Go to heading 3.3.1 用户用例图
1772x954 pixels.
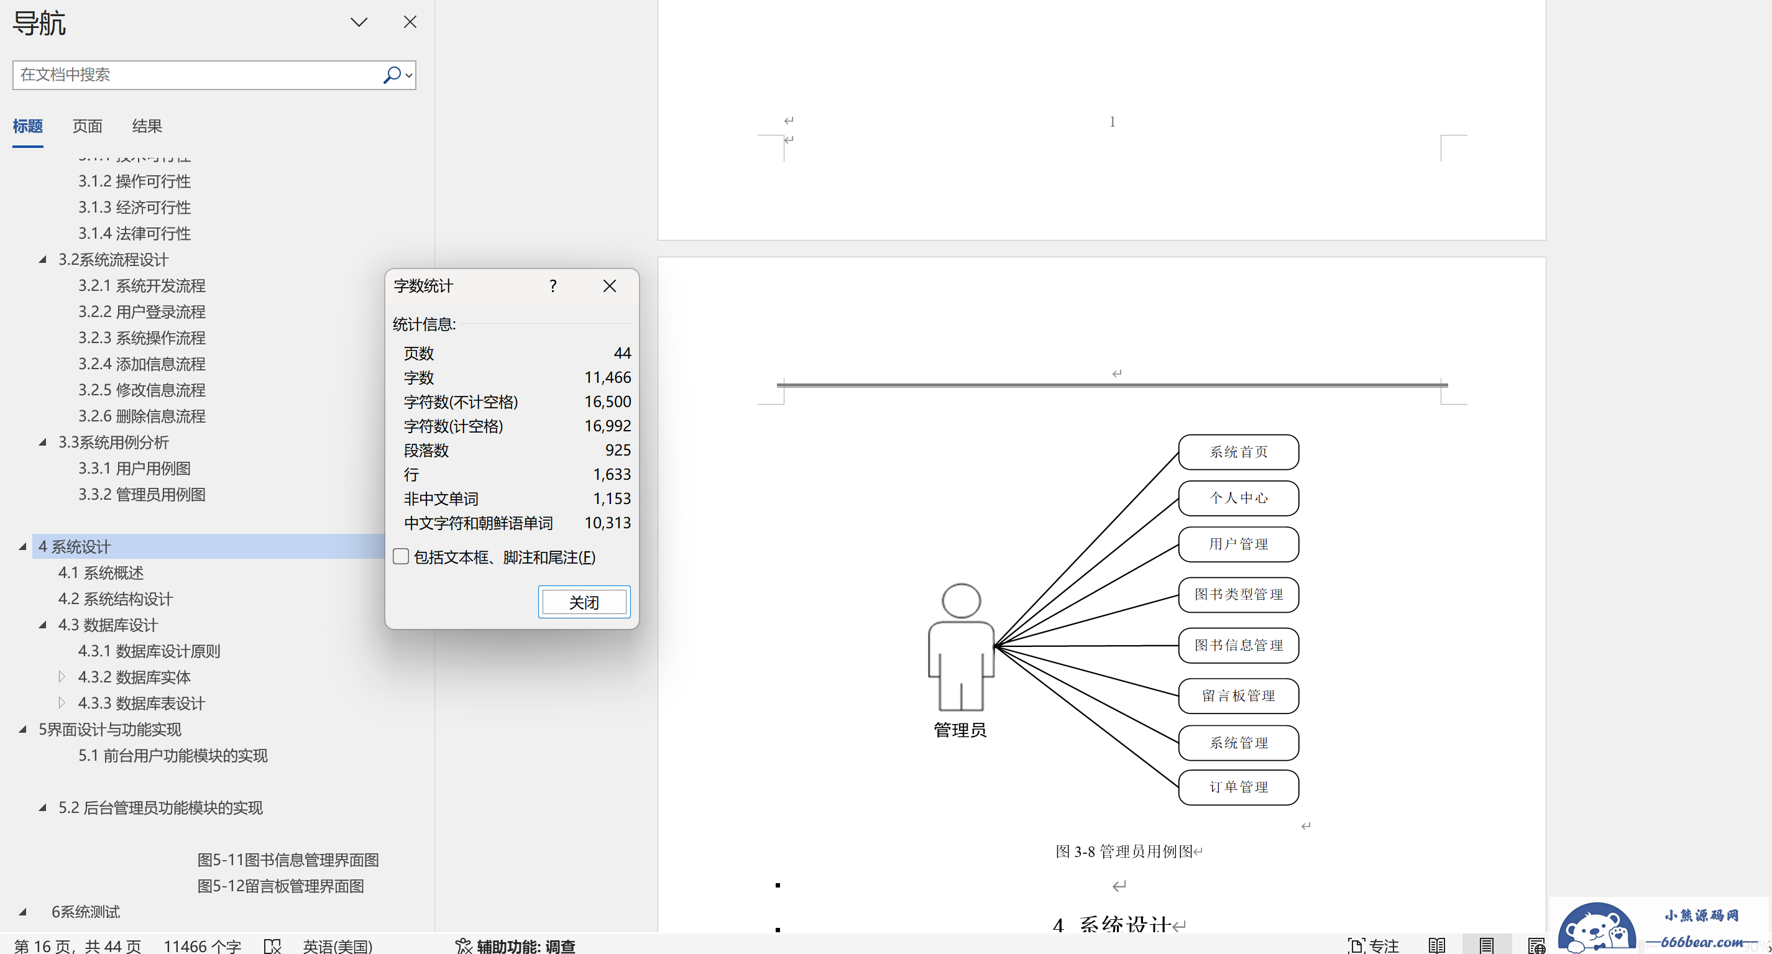pos(134,469)
